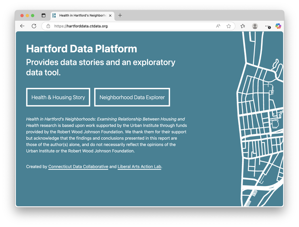Activate Read Aloud icon in address bar

click(218, 26)
